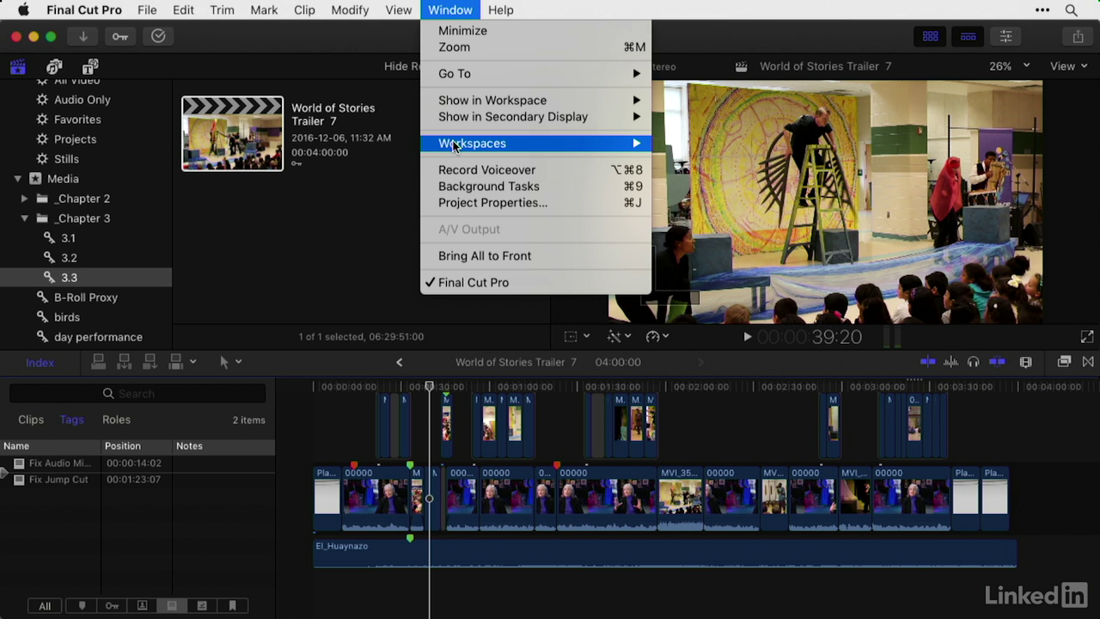This screenshot has width=1100, height=619.
Task: Append clip to storyline button
Action: tap(150, 362)
